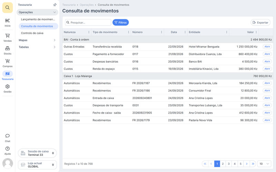
Task: Jump to the last page of results
Action: point(253,164)
